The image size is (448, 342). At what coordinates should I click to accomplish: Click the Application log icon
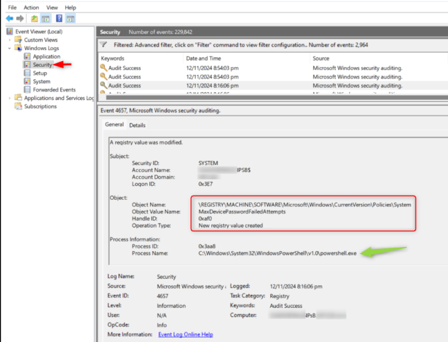point(27,57)
